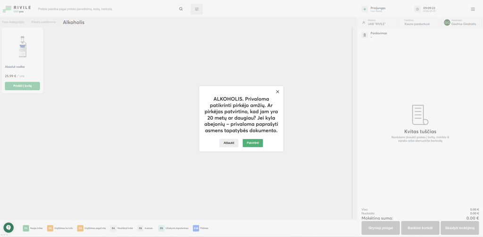This screenshot has height=237, width=483.
Task: Click the green Prisijungęs connection status indicator
Action: [x=365, y=9]
